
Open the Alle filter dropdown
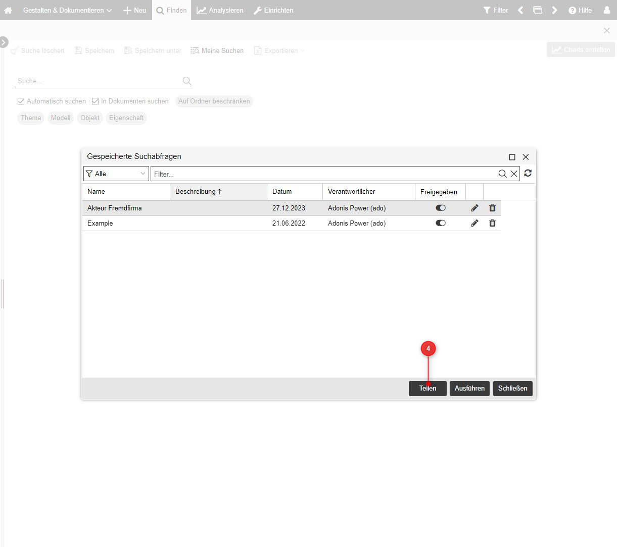tap(116, 174)
